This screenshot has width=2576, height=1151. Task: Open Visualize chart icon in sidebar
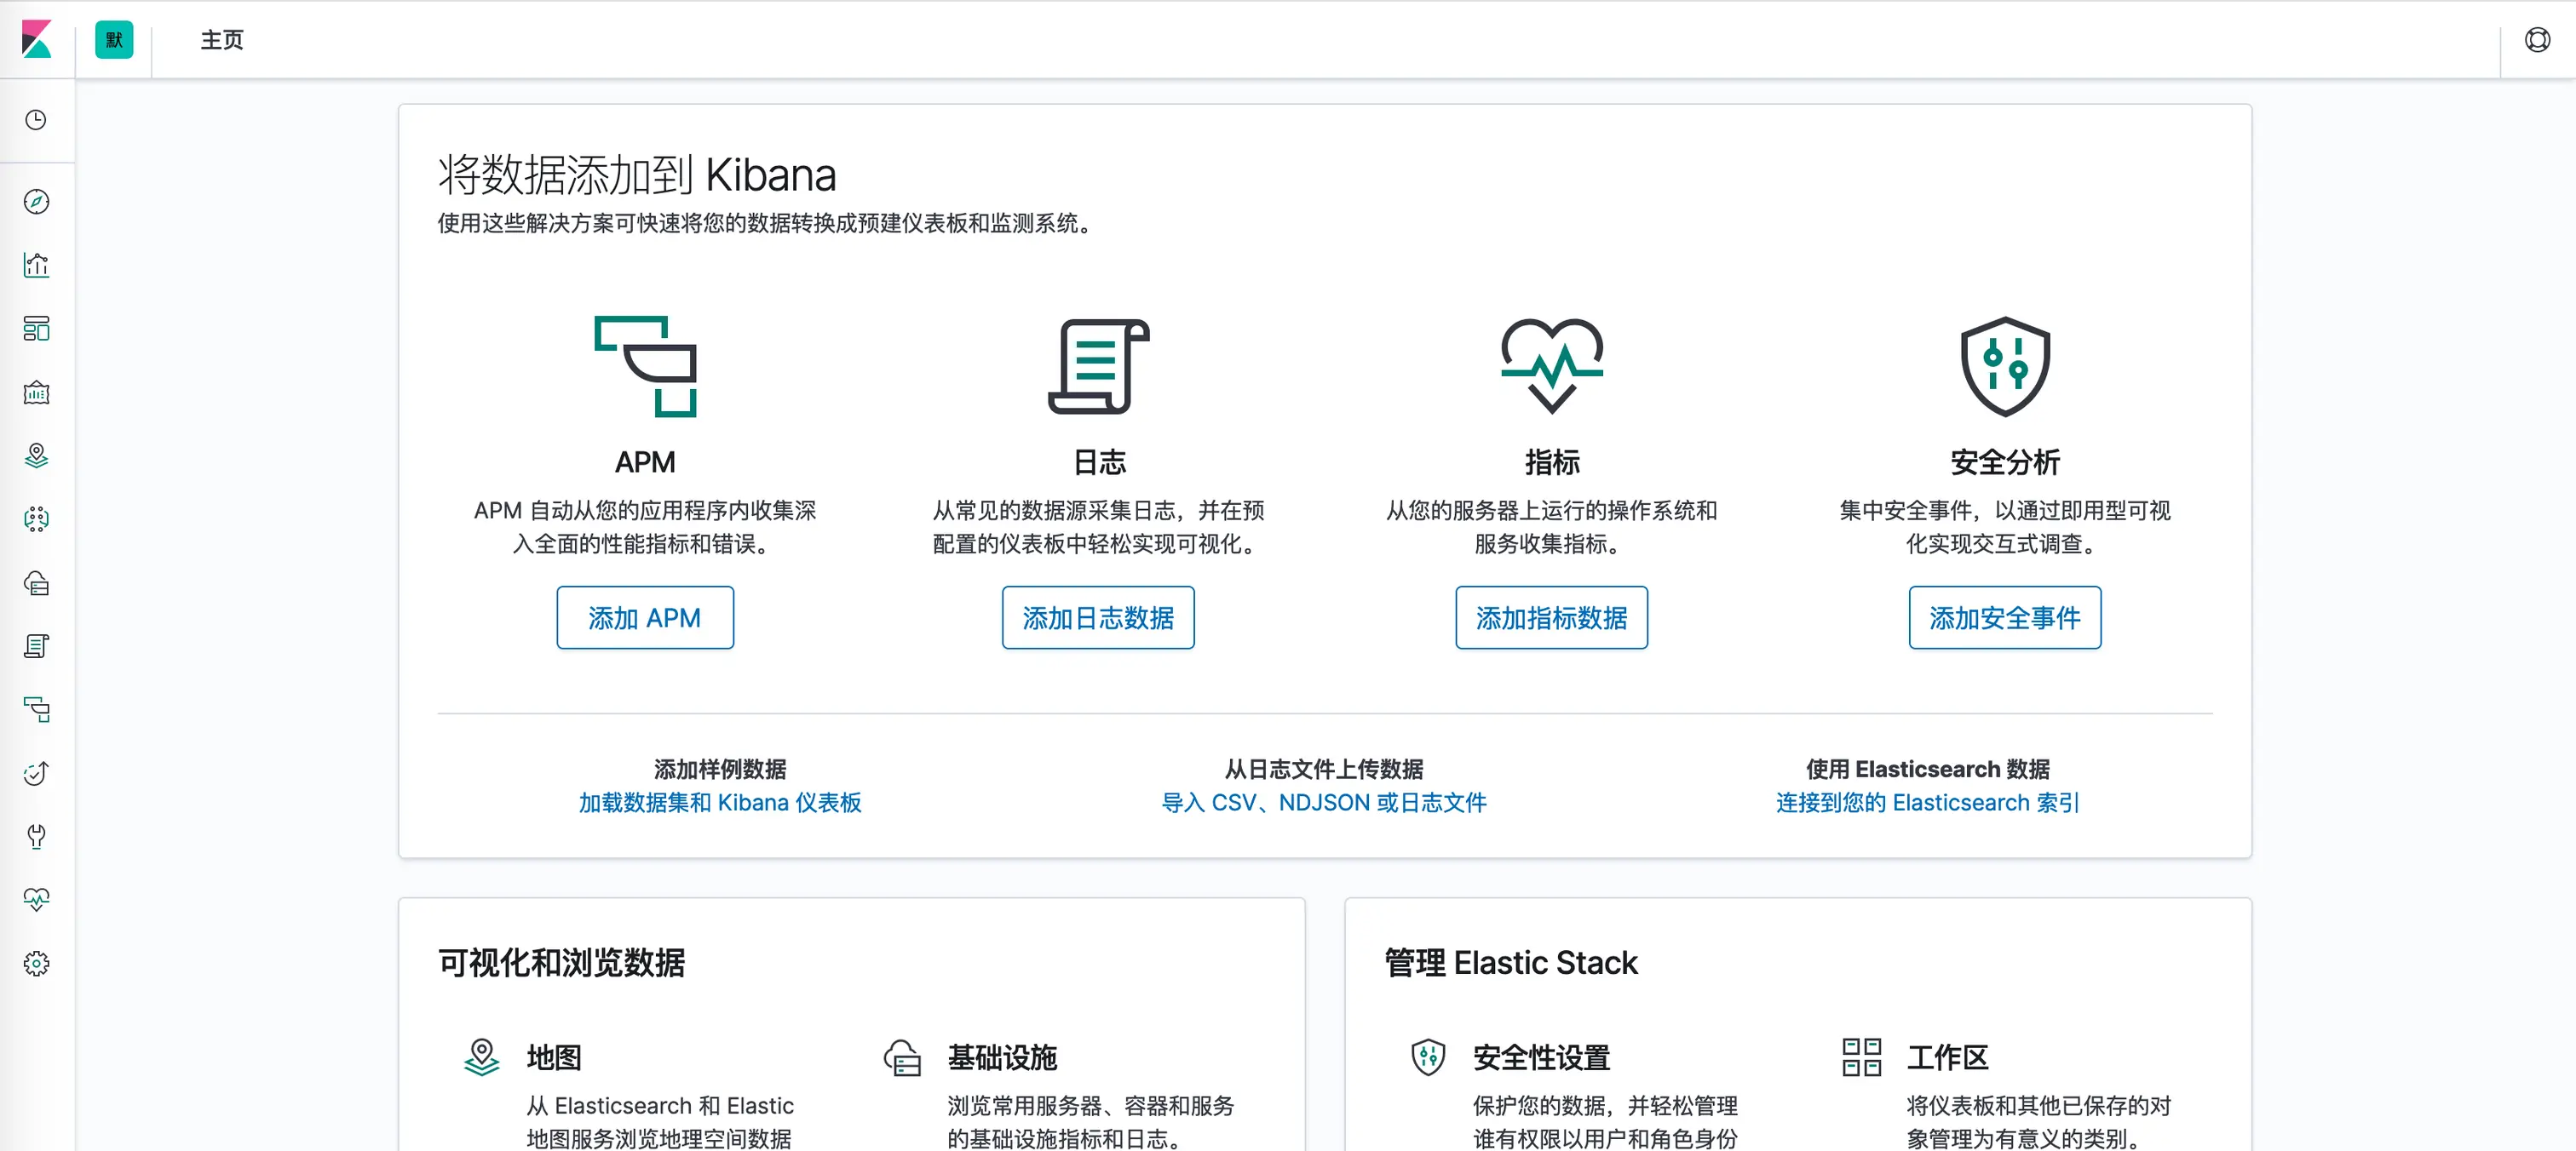[36, 265]
